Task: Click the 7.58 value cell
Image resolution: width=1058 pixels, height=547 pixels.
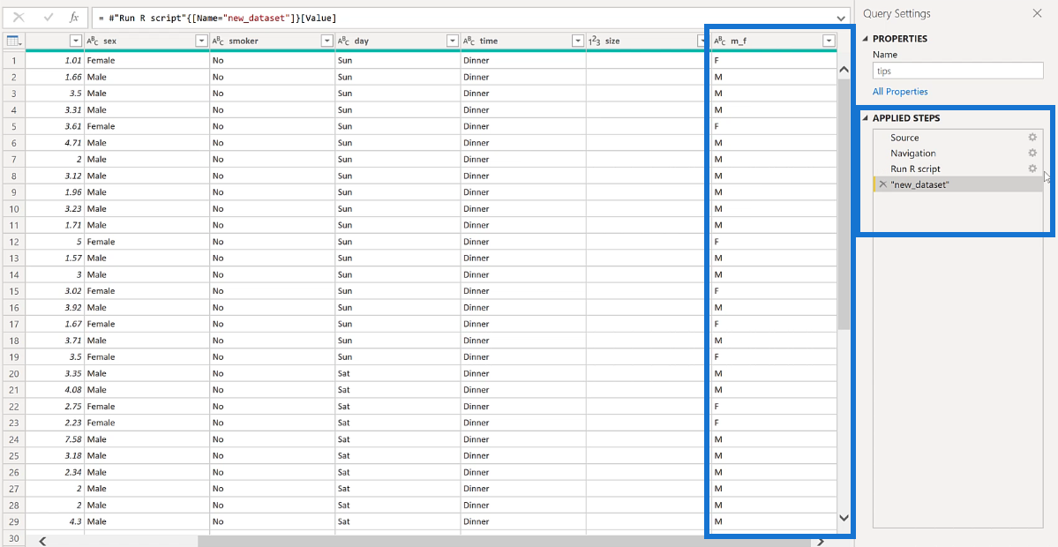Action: [56, 439]
